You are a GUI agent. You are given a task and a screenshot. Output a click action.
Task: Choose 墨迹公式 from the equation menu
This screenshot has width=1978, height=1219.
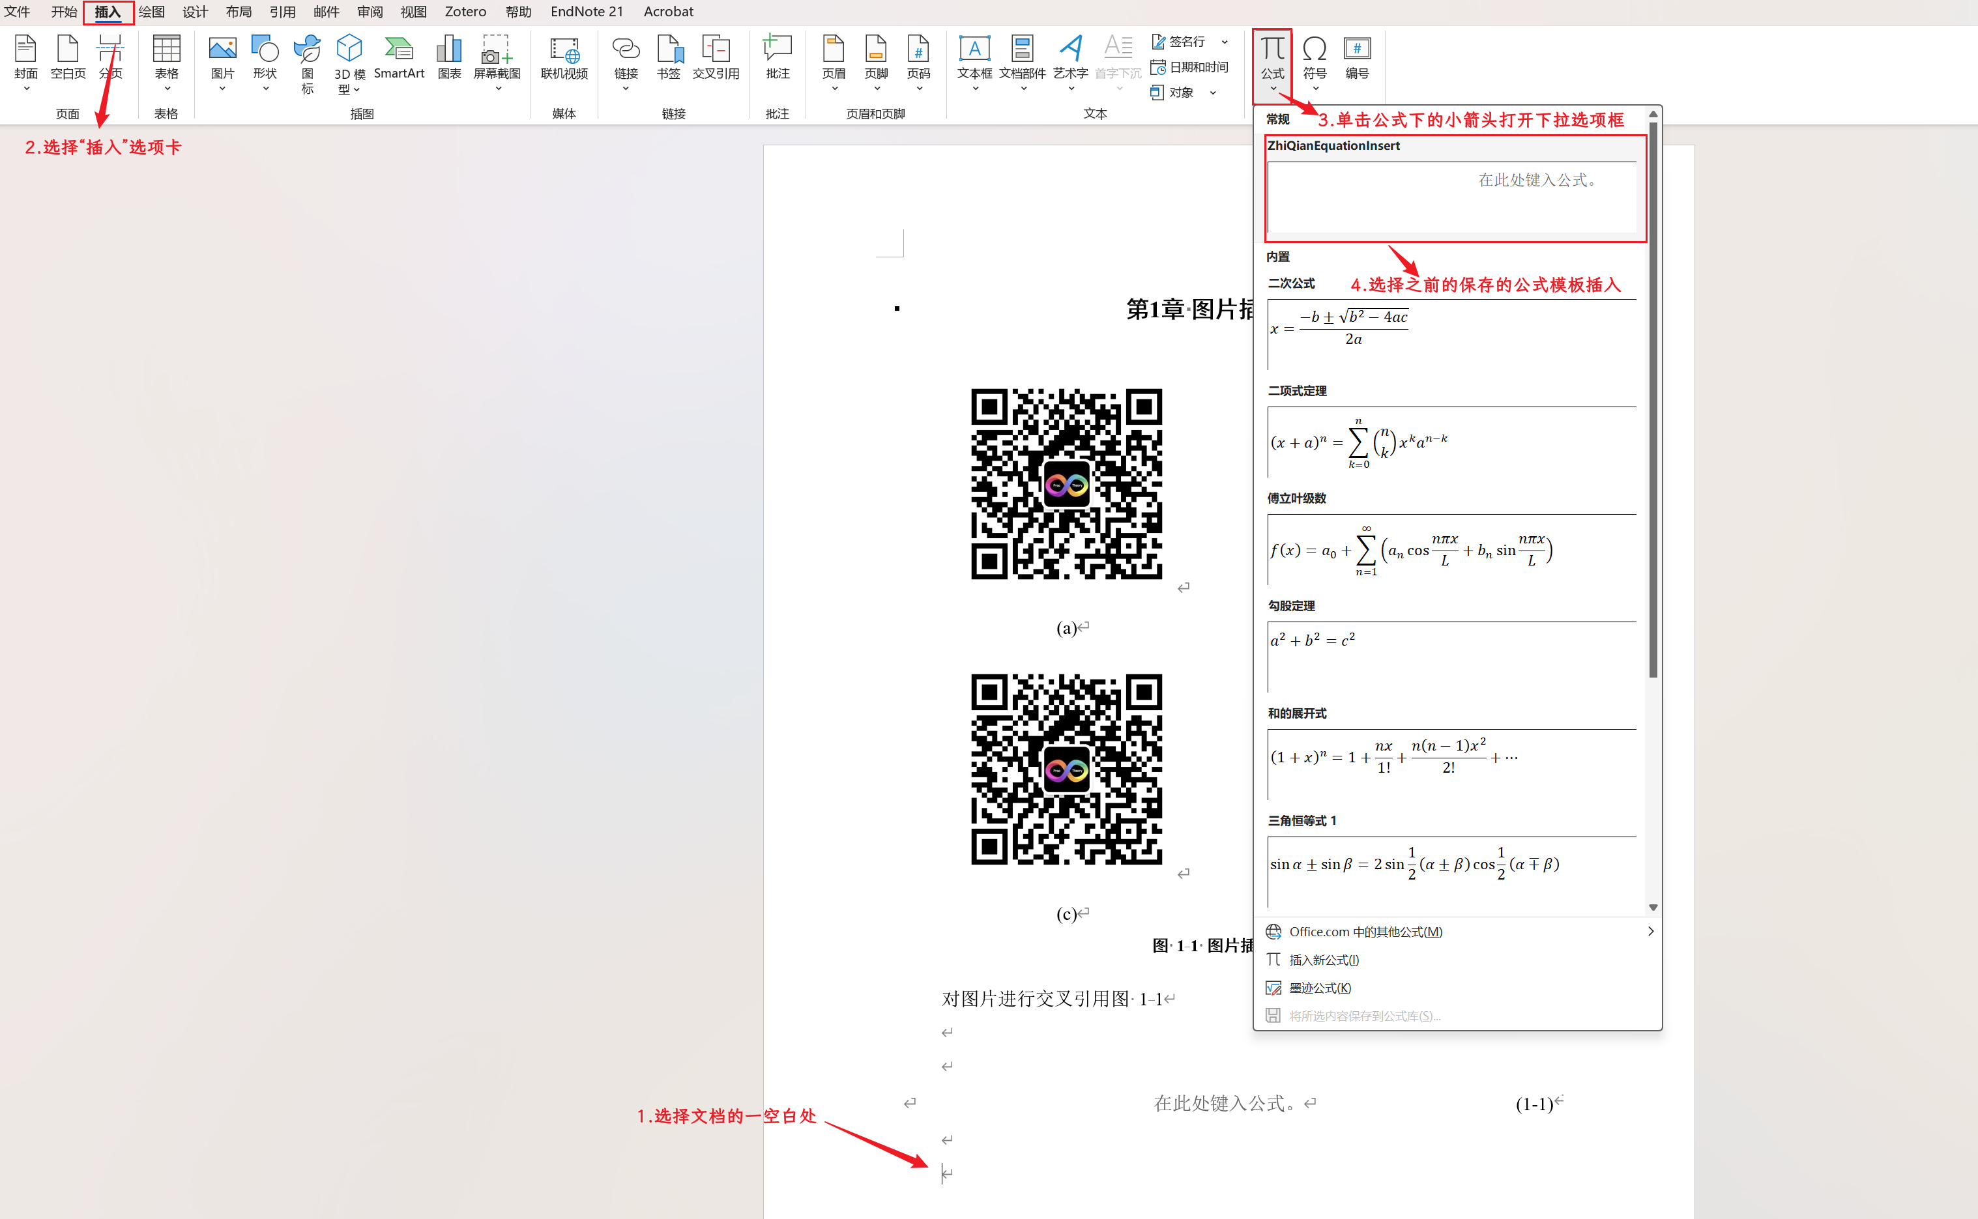coord(1320,988)
